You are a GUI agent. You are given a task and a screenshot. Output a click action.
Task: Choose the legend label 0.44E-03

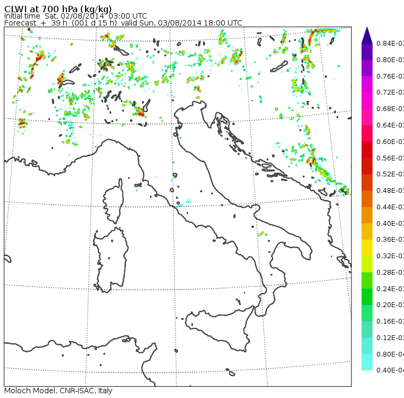[x=390, y=207]
